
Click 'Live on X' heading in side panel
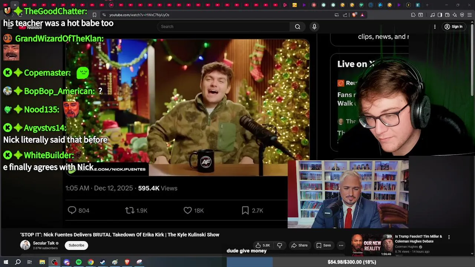[x=356, y=64]
